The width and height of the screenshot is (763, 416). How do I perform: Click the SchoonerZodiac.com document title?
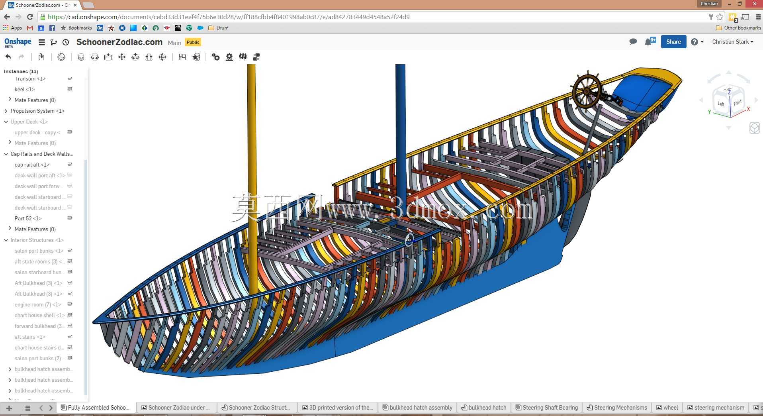tap(119, 42)
